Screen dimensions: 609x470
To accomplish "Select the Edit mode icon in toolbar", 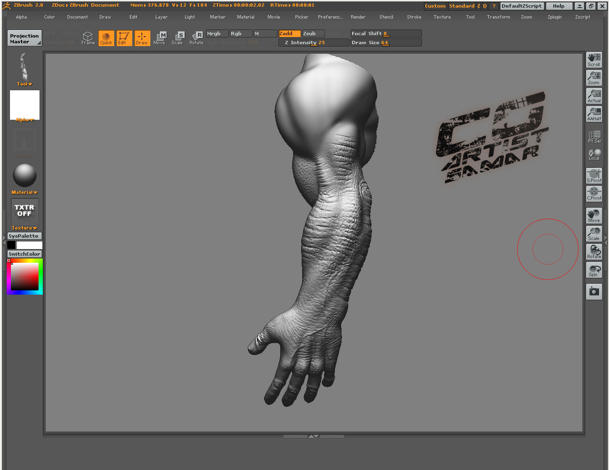I will coord(124,38).
